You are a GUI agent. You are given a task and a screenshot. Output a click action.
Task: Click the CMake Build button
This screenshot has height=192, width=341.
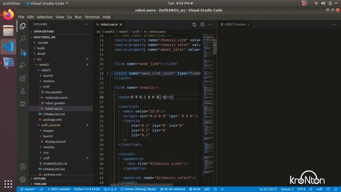194,189
